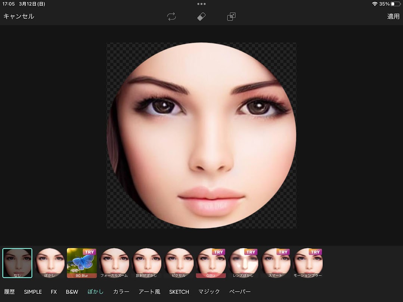403x302 pixels.
Task: Choose the フォーカルズーム effect
Action: pyautogui.click(x=114, y=263)
